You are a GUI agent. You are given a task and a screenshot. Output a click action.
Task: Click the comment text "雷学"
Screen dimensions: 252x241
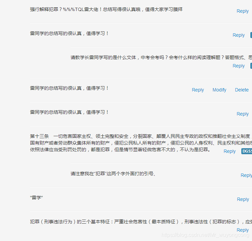click(36, 198)
